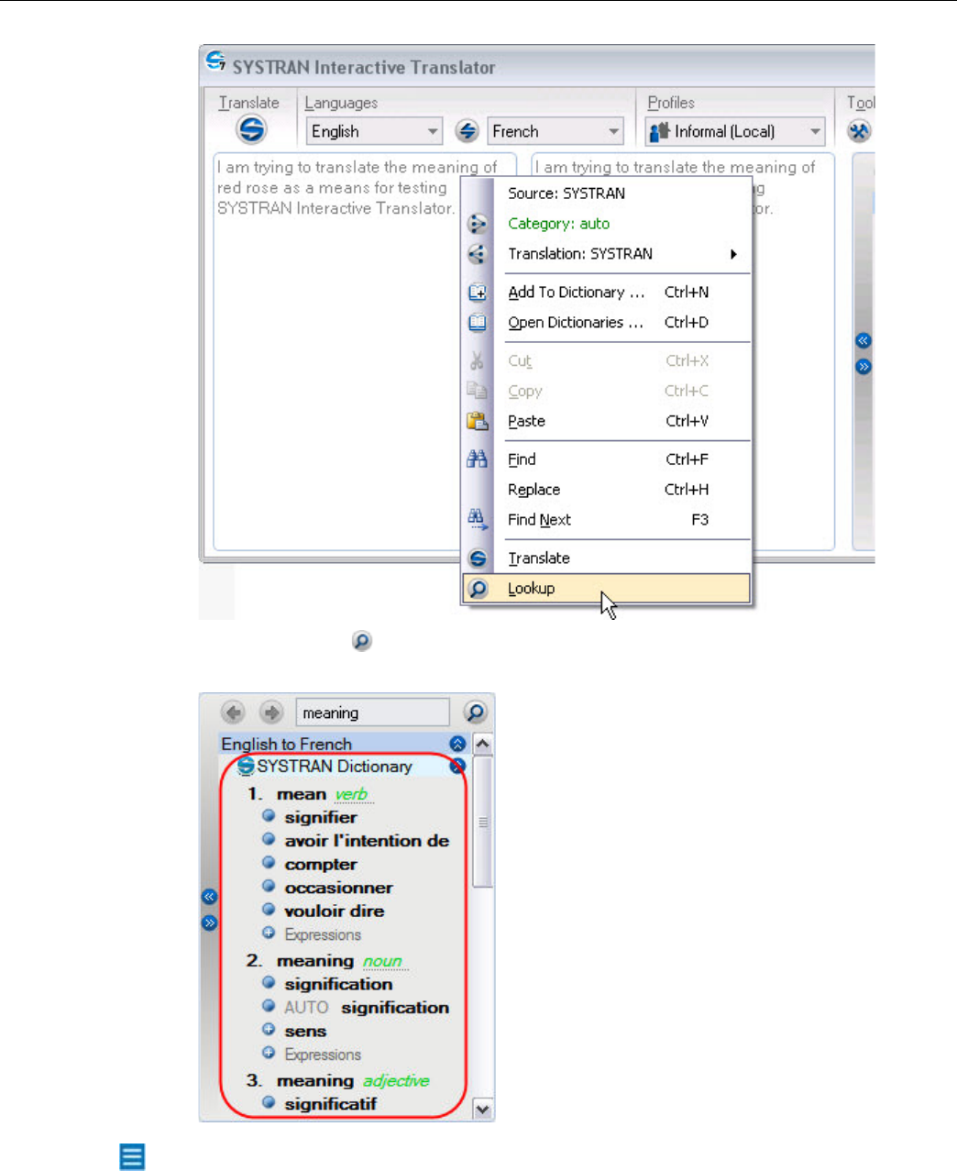Click the 'adjective' part-of-speech label
The width and height of the screenshot is (957, 1171).
(x=396, y=1081)
